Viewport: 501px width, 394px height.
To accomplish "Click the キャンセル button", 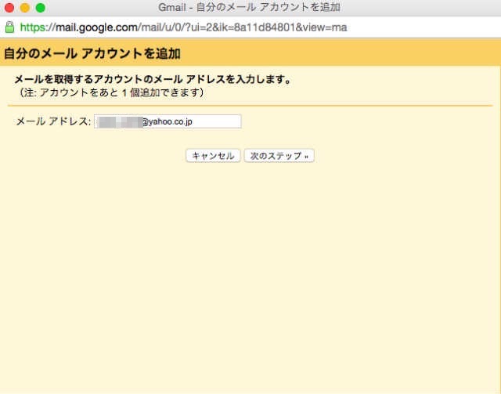I will coord(213,156).
